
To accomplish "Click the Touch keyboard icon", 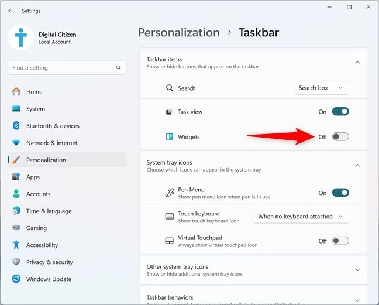I will pyautogui.click(x=170, y=216).
